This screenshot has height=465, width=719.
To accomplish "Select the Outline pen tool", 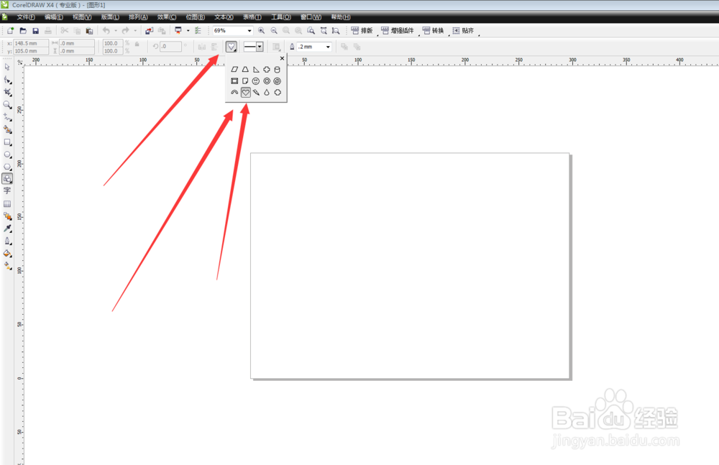I will click(7, 241).
